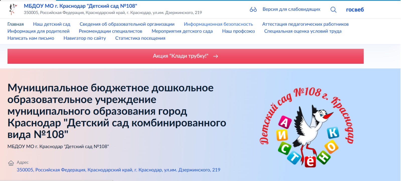
Task: Click the short name subtitle below the heading
Action: tap(58, 146)
